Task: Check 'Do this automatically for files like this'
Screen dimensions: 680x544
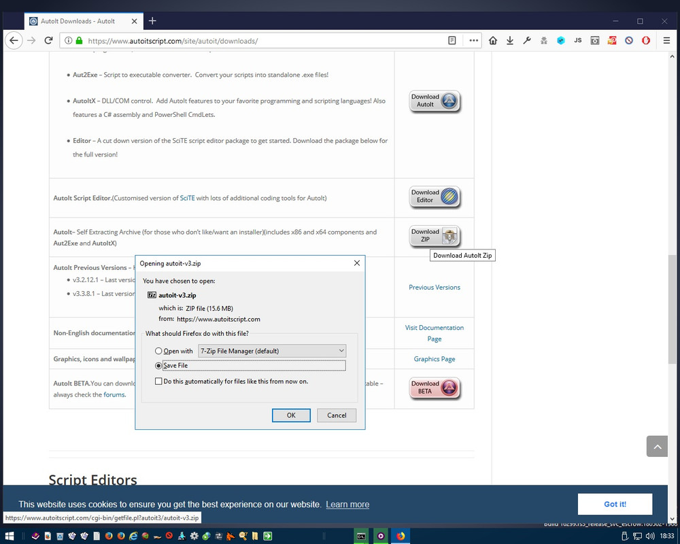Action: 158,381
